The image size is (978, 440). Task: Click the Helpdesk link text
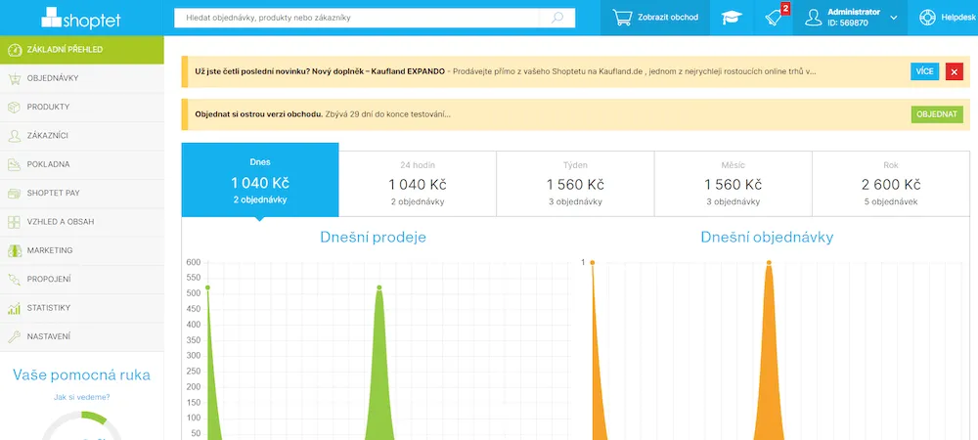coord(956,18)
